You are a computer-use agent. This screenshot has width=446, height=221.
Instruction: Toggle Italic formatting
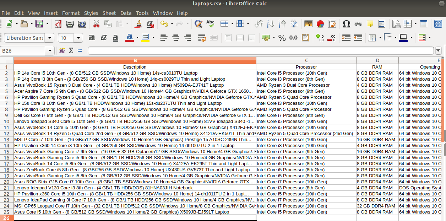click(104, 38)
